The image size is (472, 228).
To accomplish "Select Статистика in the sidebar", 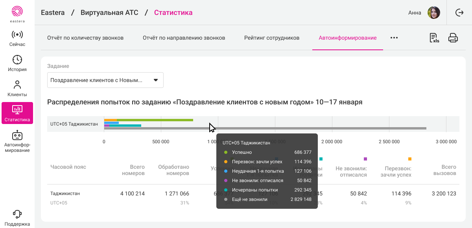I will [17, 113].
